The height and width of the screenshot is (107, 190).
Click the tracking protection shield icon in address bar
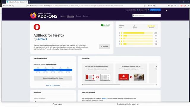click(x=28, y=6)
